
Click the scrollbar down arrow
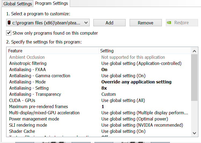[194, 133]
